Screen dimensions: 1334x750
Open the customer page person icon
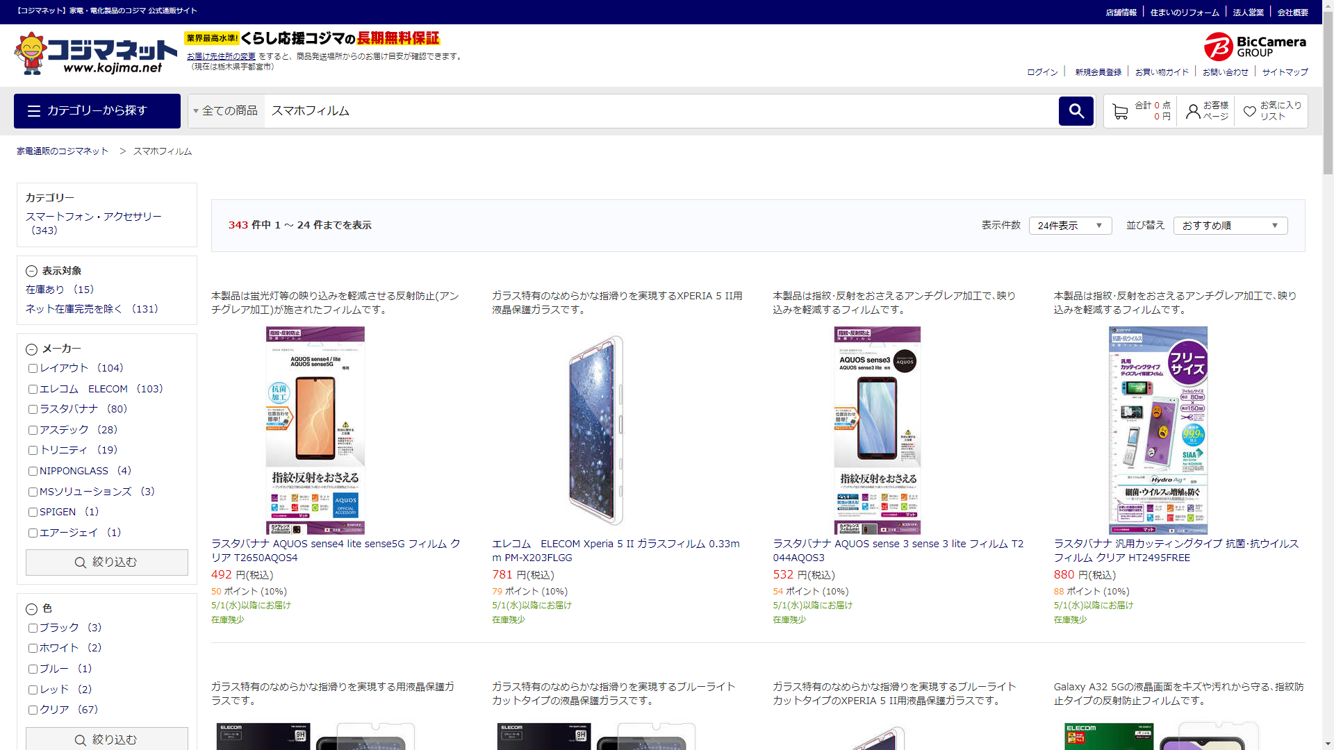coord(1193,111)
